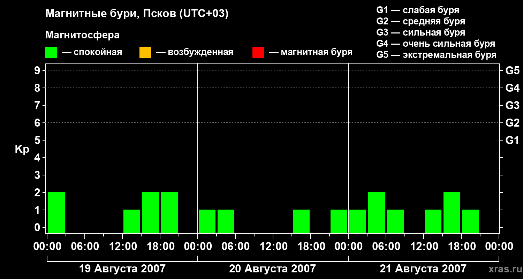This screenshot has width=523, height=279.
Task: Select the 20 August 15:00–18:00 Kp bar
Action: click(x=301, y=221)
